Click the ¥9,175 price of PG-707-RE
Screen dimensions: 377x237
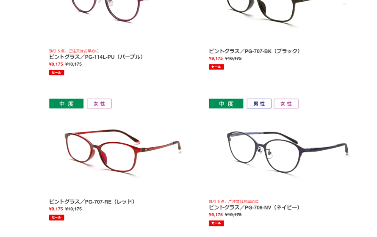click(x=56, y=209)
